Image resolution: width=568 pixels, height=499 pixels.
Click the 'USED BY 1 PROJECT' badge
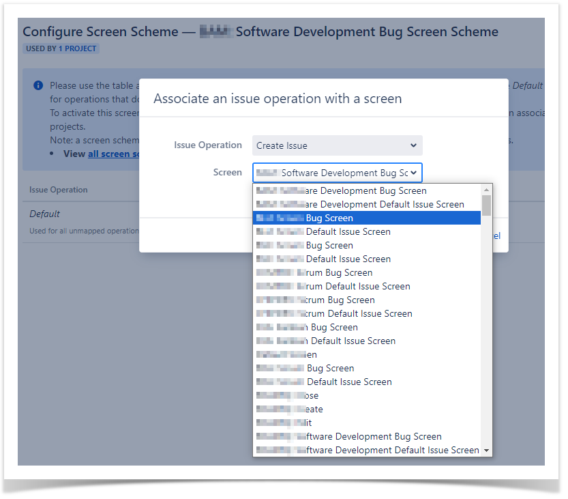point(61,48)
